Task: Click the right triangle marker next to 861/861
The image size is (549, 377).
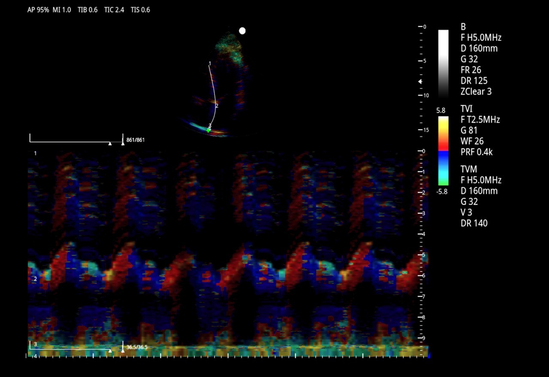Action: coord(123,144)
